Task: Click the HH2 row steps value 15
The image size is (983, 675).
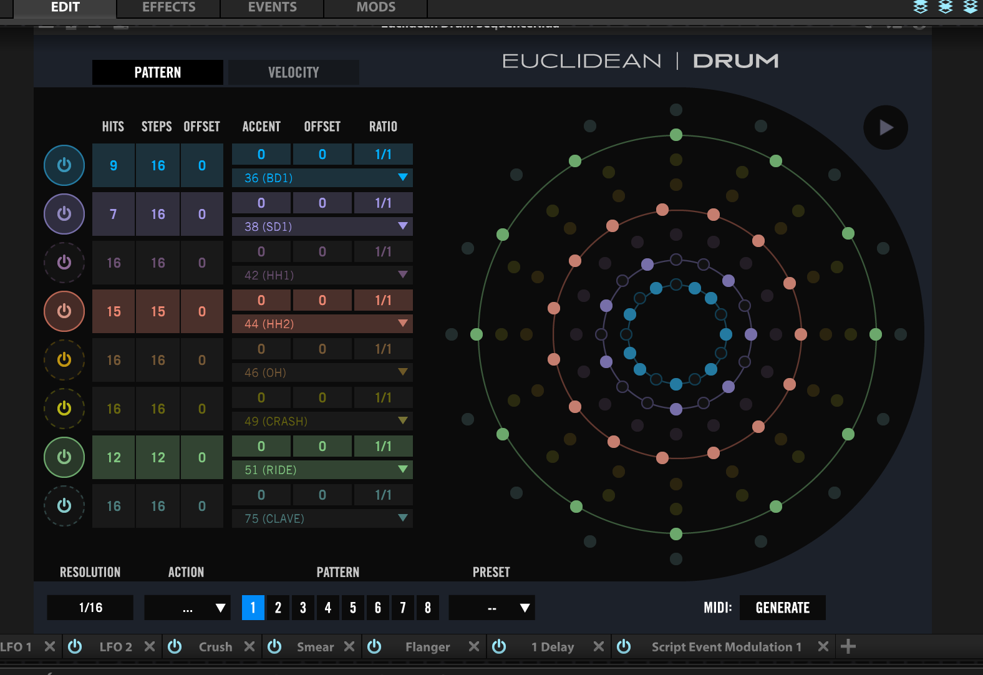Action: pyautogui.click(x=158, y=311)
